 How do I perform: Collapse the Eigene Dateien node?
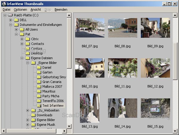pos(22,58)
